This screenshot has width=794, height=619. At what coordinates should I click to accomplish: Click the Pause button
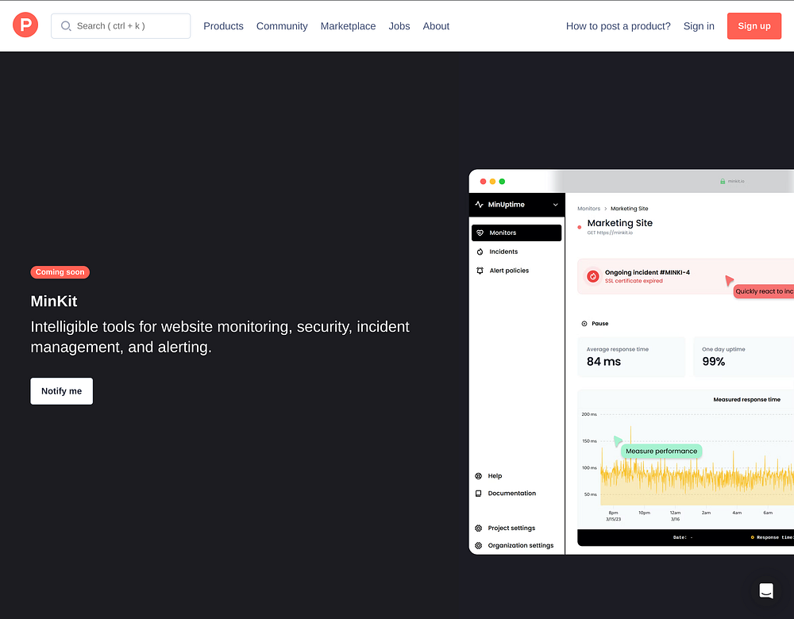click(595, 324)
